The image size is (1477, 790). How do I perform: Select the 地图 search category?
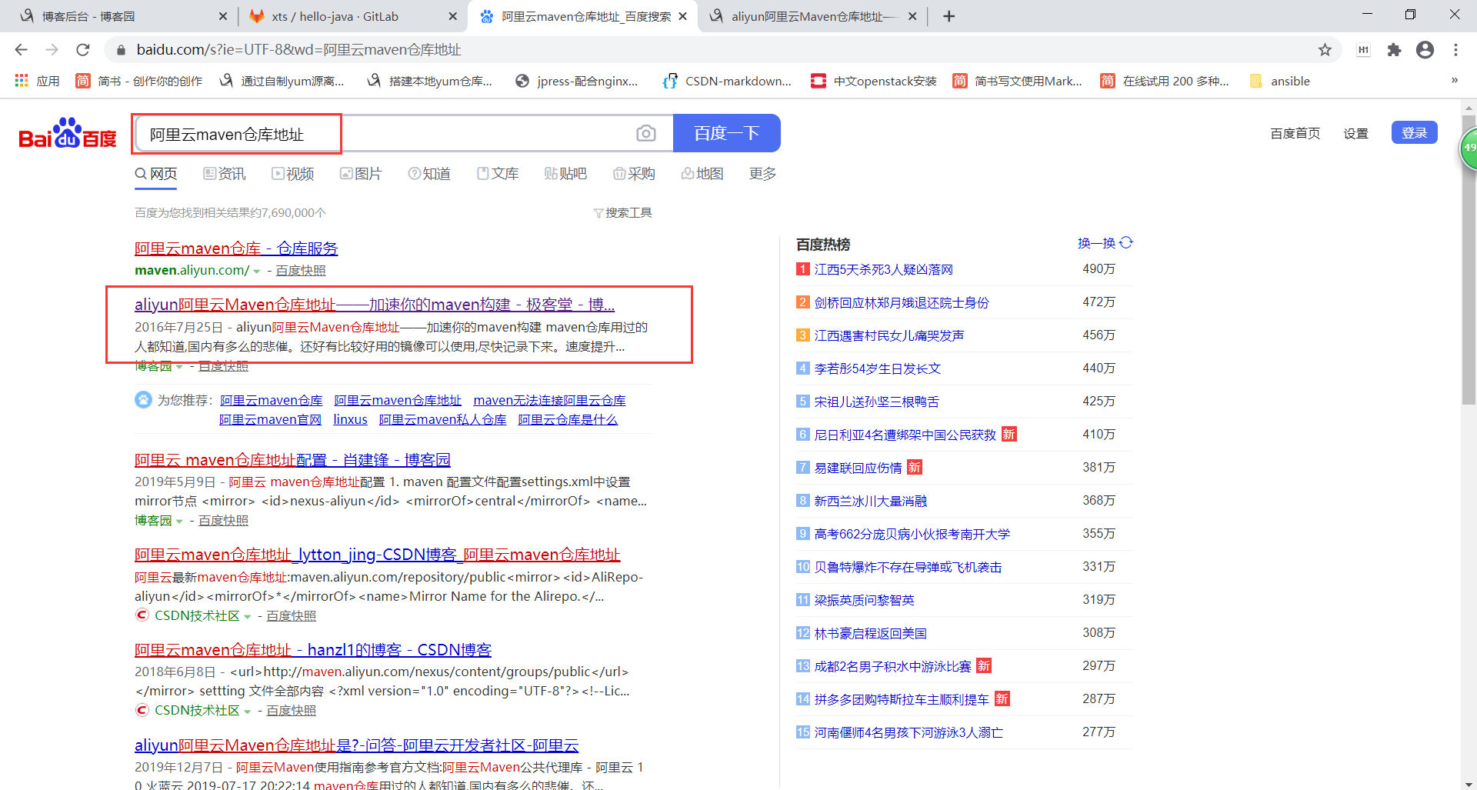point(702,174)
